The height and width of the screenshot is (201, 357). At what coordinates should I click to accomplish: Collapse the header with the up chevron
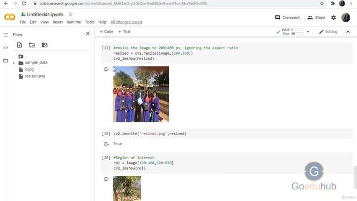[x=348, y=32]
